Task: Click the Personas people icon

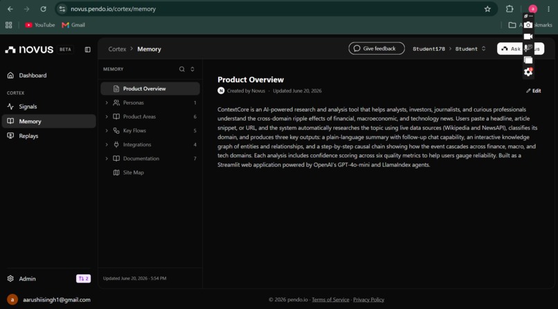Action: click(x=116, y=103)
